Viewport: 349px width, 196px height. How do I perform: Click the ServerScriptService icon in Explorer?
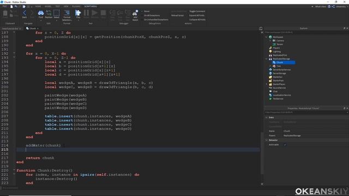point(270,70)
